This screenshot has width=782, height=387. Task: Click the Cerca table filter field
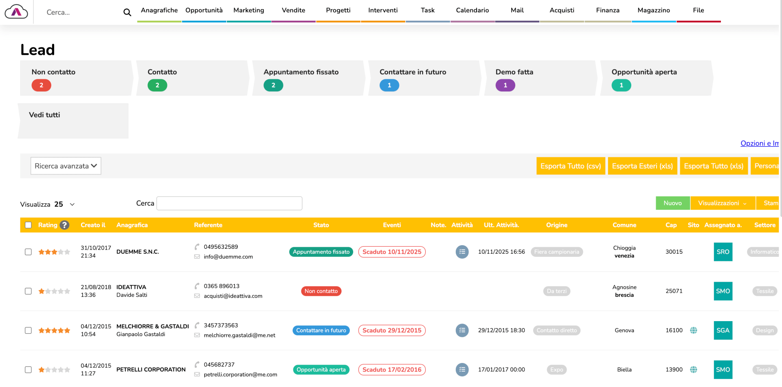[229, 203]
